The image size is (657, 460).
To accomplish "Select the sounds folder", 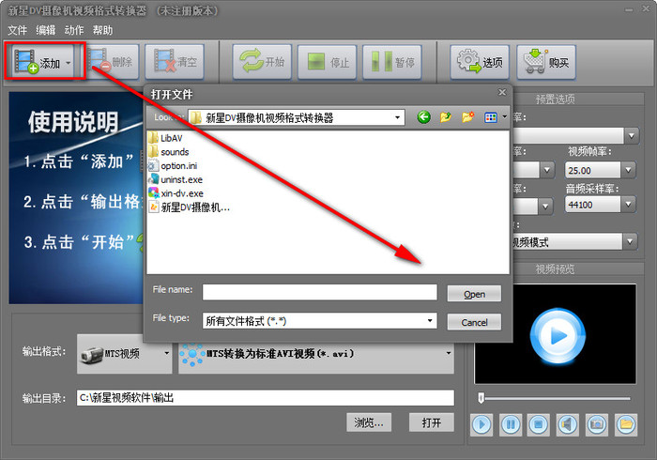I will point(169,152).
